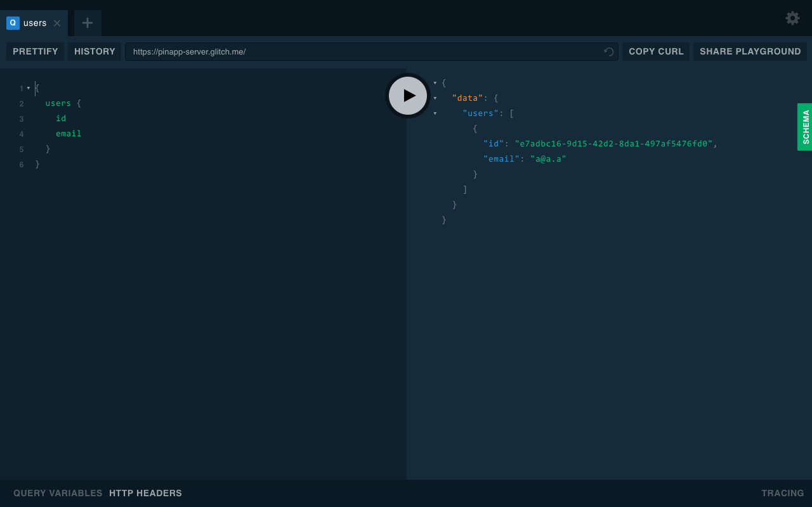Click line number 2 in the gutter
The width and height of the screenshot is (812, 507).
pyautogui.click(x=22, y=104)
